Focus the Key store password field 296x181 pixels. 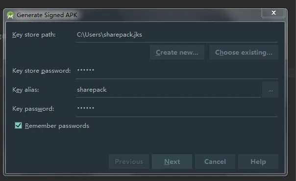point(177,71)
